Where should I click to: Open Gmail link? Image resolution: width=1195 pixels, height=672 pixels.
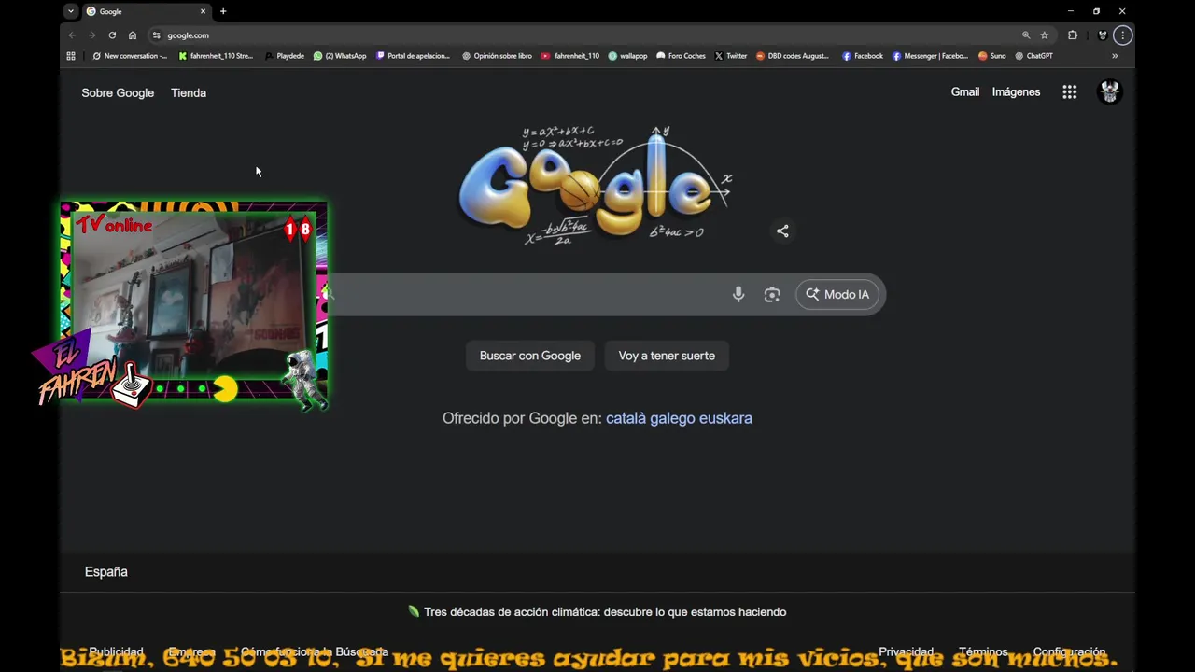(965, 91)
